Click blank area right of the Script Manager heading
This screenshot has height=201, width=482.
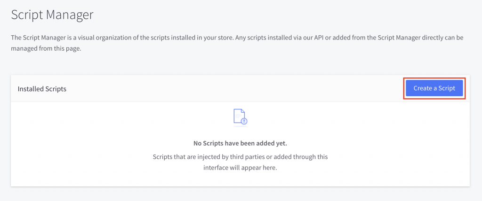(x=282, y=15)
